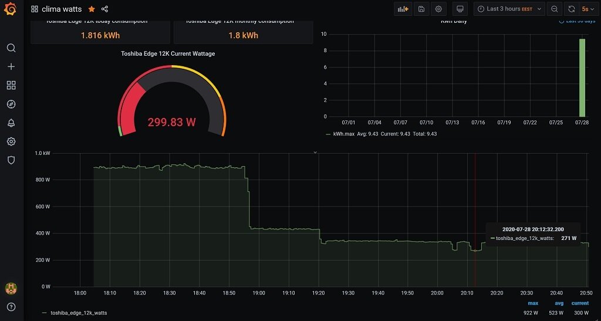Click the Toshiba Edge 12K Current Wattage title
This screenshot has width=601, height=321.
coord(168,53)
